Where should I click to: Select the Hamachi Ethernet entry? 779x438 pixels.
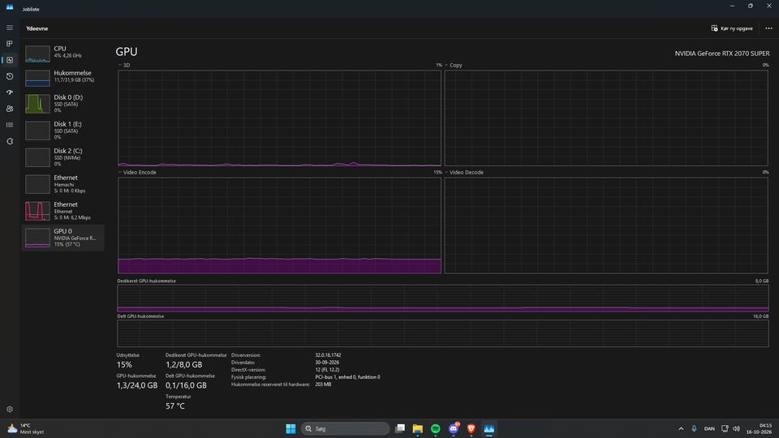pos(63,184)
